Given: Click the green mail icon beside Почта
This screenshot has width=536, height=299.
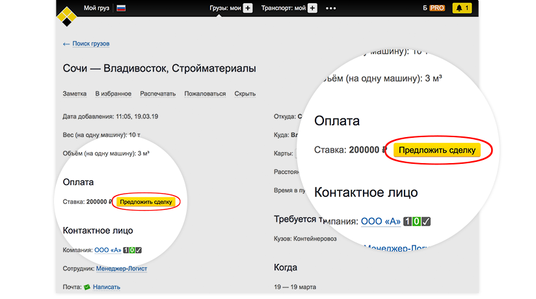Looking at the screenshot, I should 86,287.
